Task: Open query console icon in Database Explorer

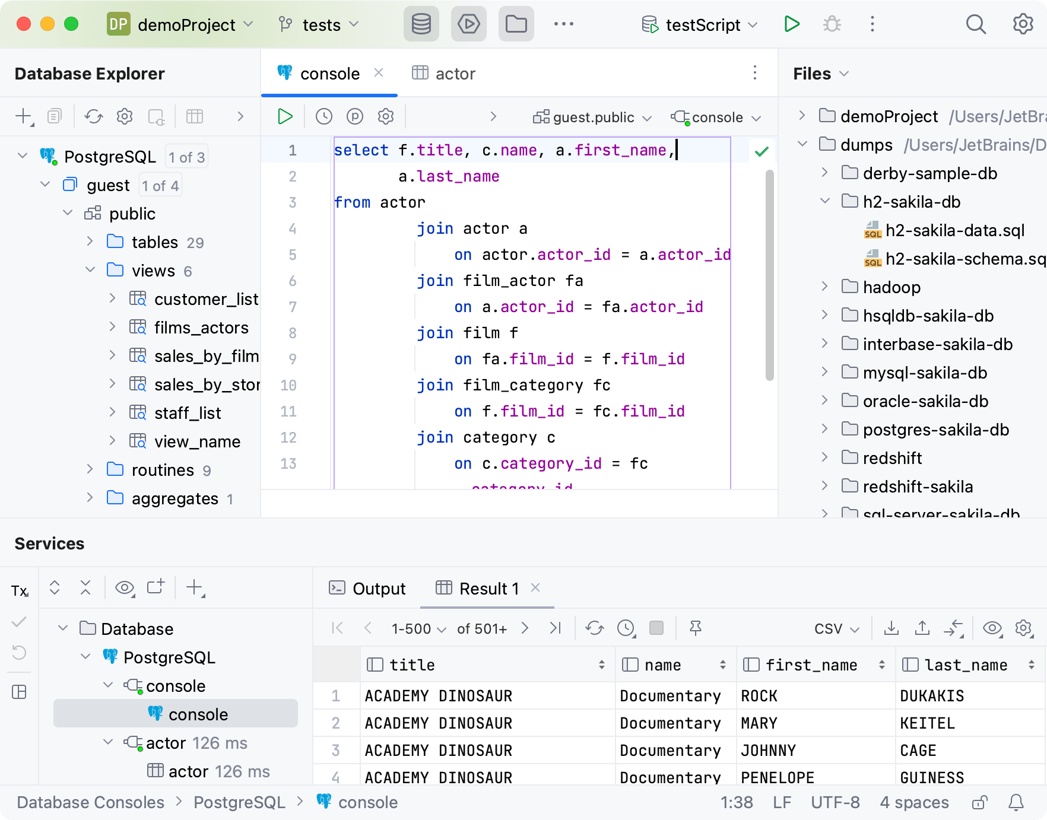Action: coord(156,116)
